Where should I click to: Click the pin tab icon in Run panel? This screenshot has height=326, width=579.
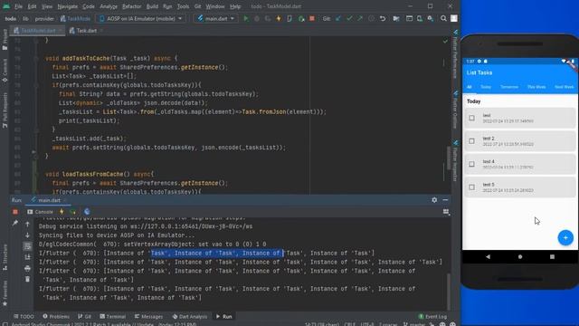tap(15, 224)
